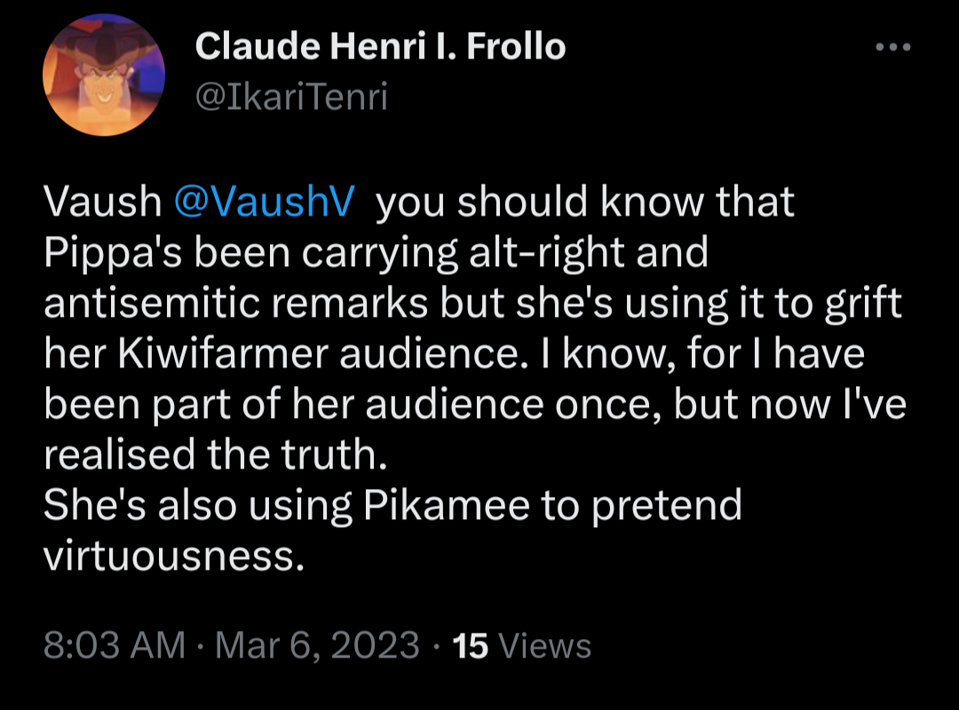This screenshot has height=710, width=959.
Task: Click the word "Pippa's" in the tweet
Action: click(x=105, y=253)
